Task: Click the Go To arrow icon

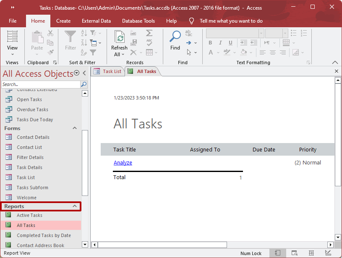Action: tap(189, 43)
